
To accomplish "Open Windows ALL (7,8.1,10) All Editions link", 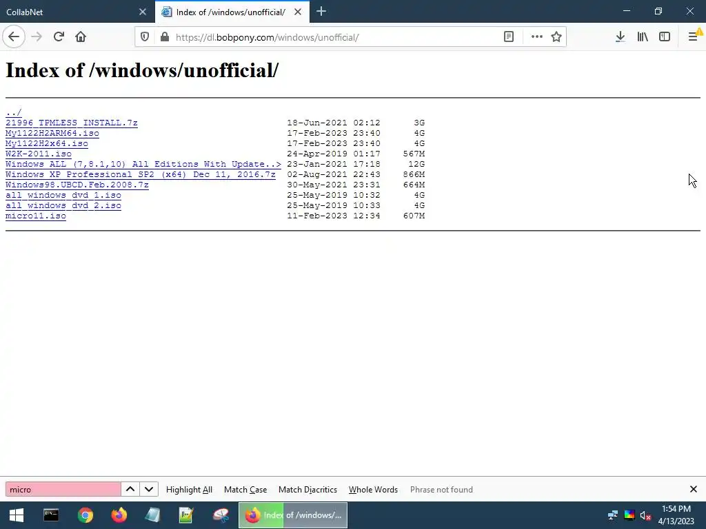I will [143, 164].
